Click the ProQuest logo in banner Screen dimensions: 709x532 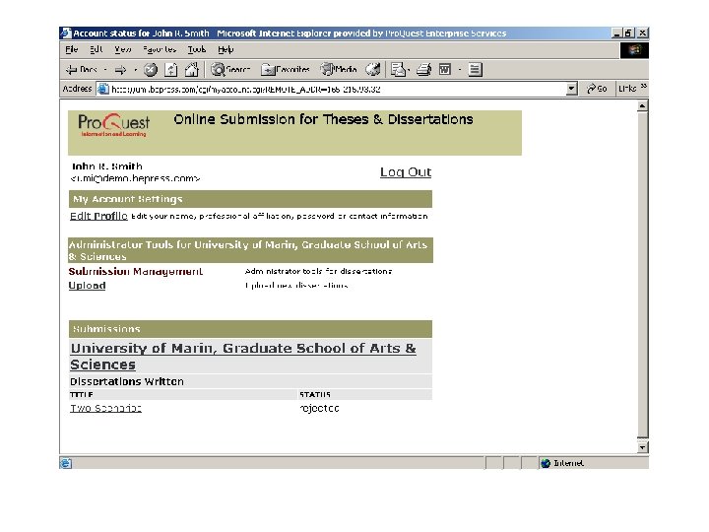tap(113, 125)
